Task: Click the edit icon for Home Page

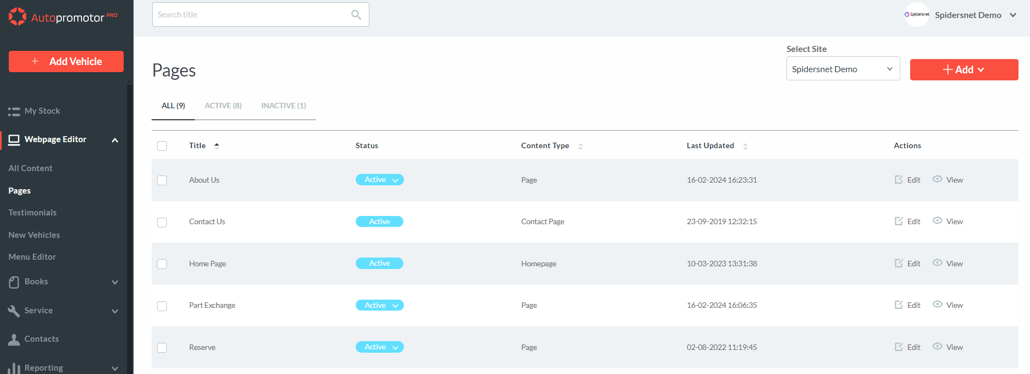Action: click(899, 264)
